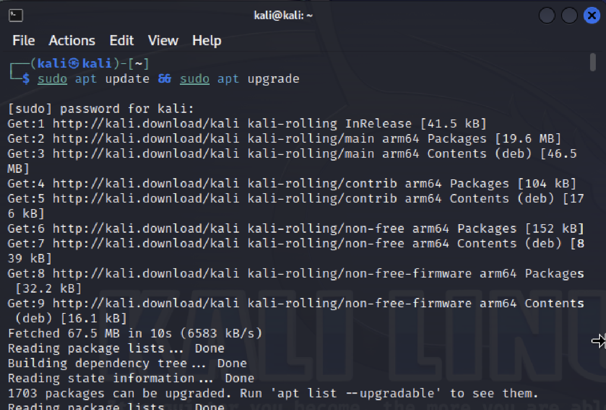The height and width of the screenshot is (410, 606).
Task: Minimize the terminal with the first round button
Action: (x=547, y=16)
